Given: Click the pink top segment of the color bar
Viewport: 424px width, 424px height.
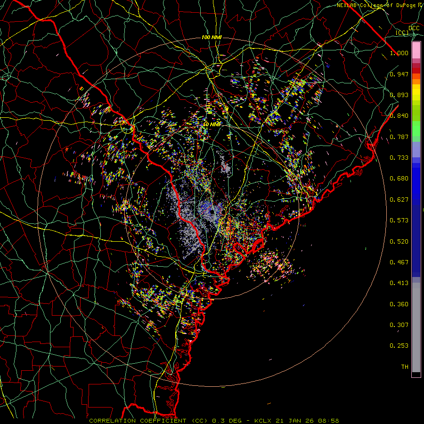Looking at the screenshot, I should (x=416, y=50).
